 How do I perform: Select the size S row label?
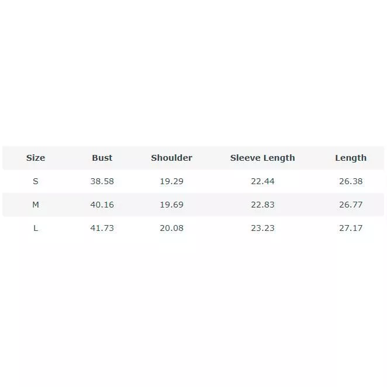pyautogui.click(x=36, y=181)
